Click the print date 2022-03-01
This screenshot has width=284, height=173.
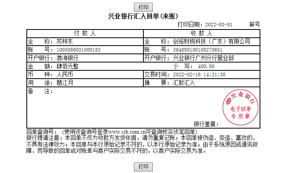point(219,25)
